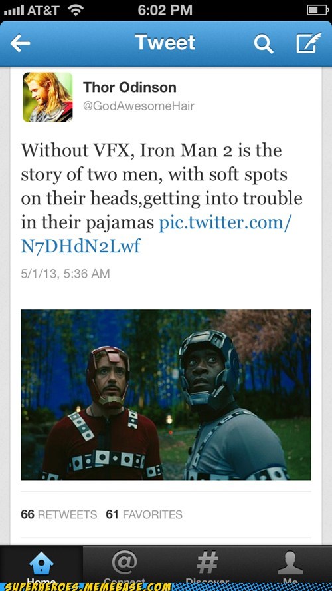Open search with the magnifier icon

click(263, 44)
